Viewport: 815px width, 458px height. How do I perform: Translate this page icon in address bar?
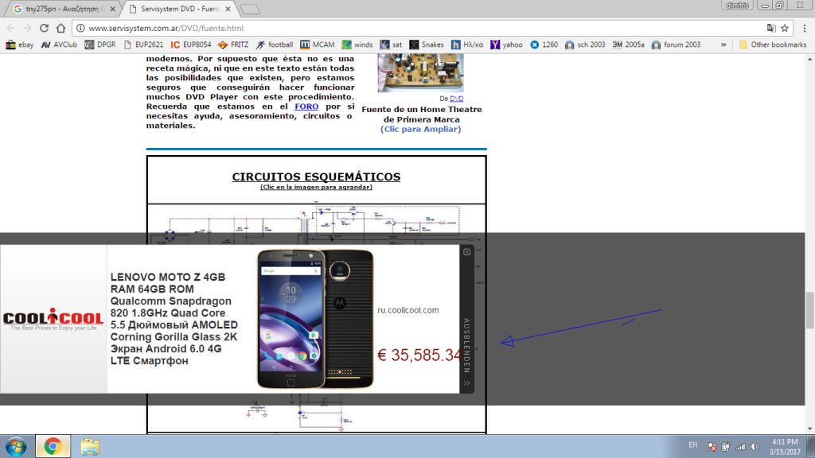[x=771, y=28]
